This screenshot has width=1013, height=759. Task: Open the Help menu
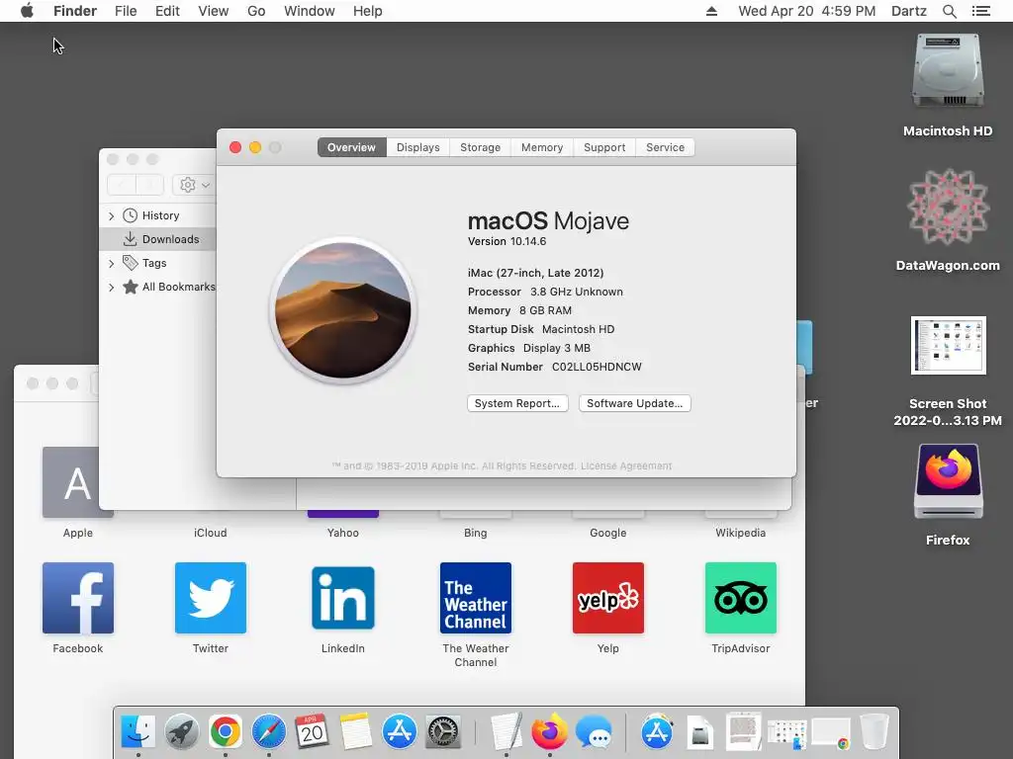click(x=368, y=11)
